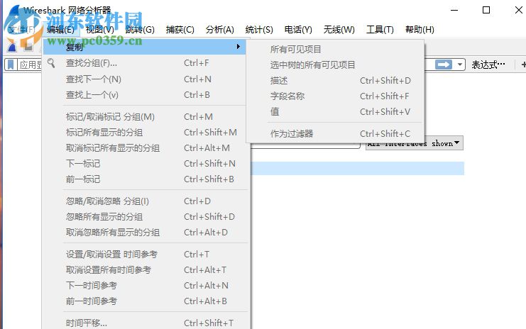Click the find packet magnifier icon
The image size is (526, 329).
click(x=51, y=62)
